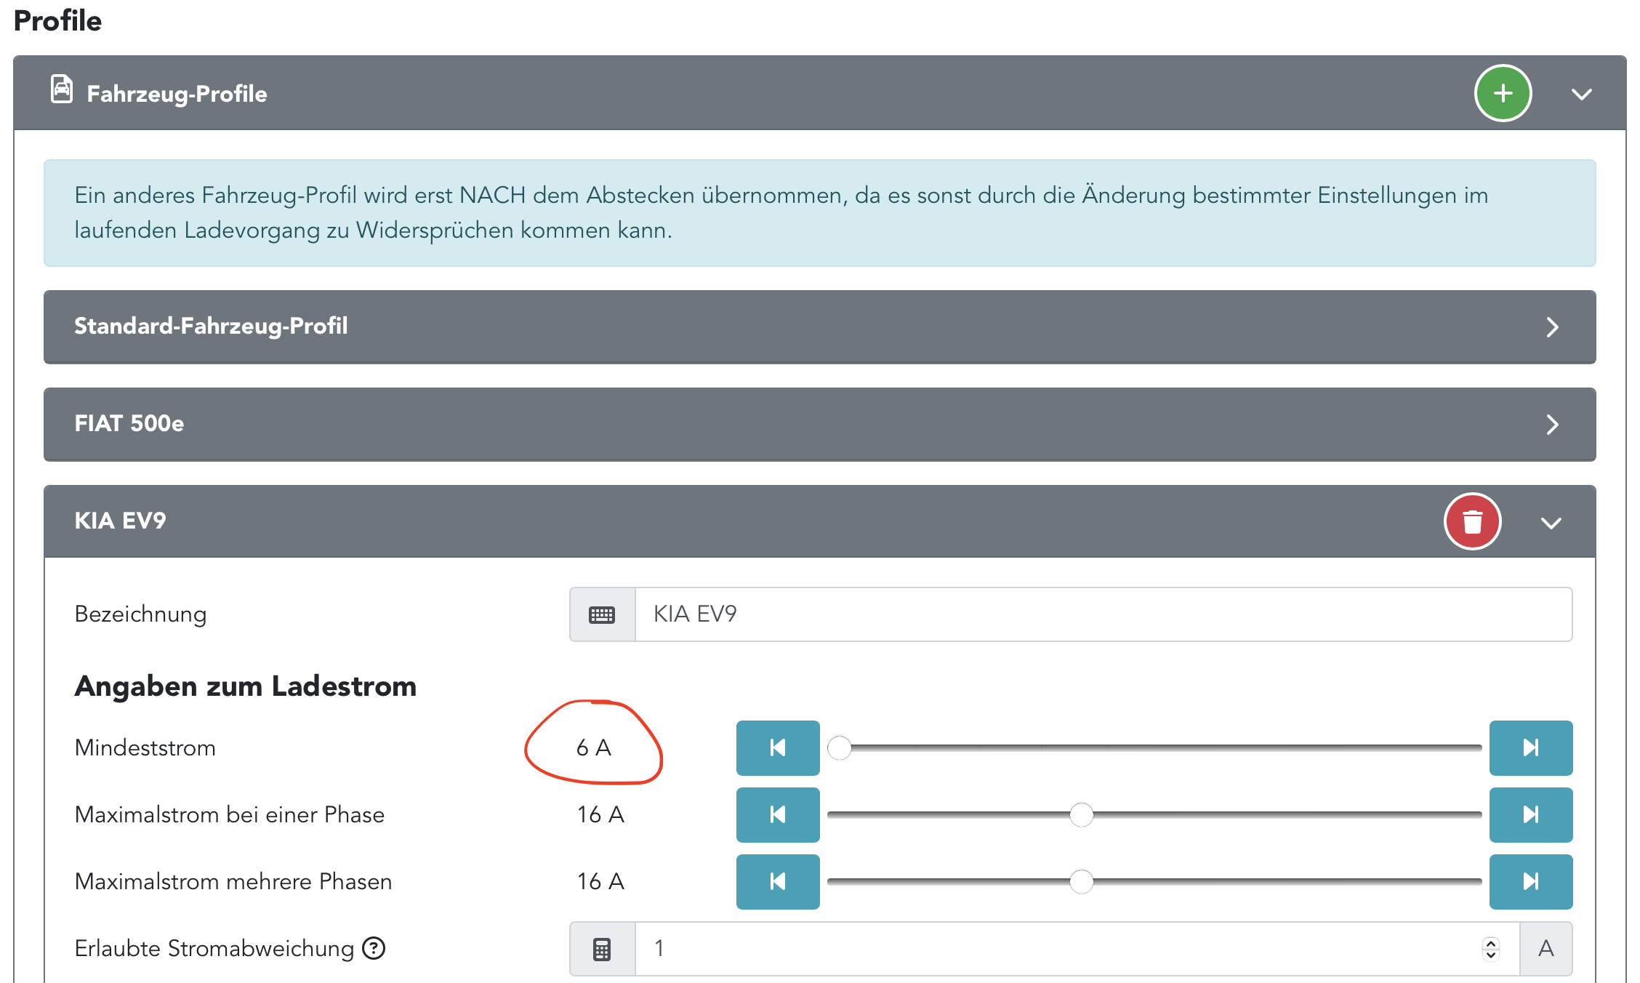Delete the KIA EV9 profile
The image size is (1640, 983).
[1472, 521]
